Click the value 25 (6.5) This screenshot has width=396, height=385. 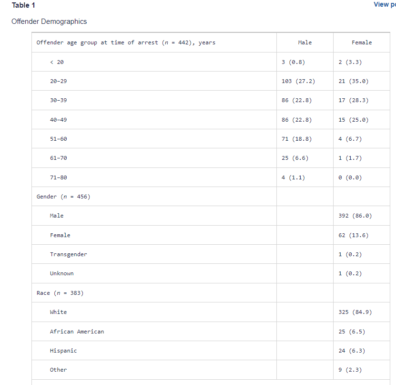[x=352, y=332]
